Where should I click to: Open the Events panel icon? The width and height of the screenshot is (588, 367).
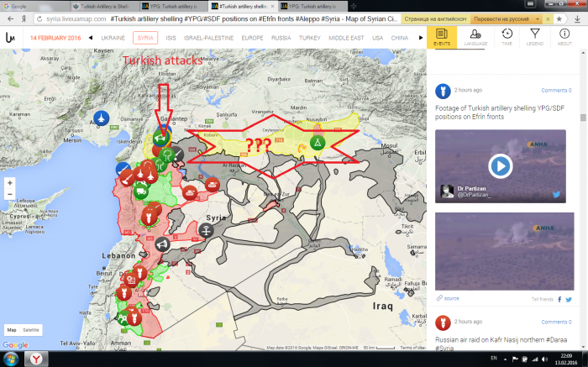point(442,37)
